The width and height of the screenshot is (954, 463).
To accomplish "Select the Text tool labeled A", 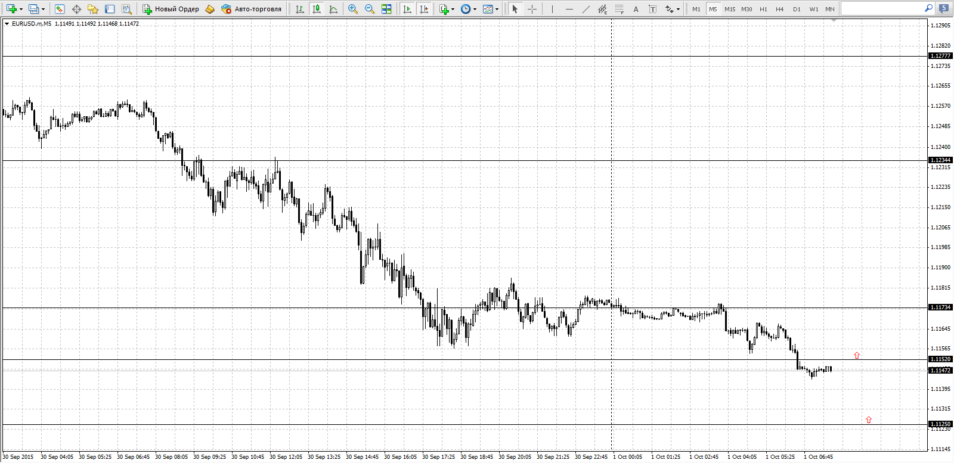I will [636, 9].
